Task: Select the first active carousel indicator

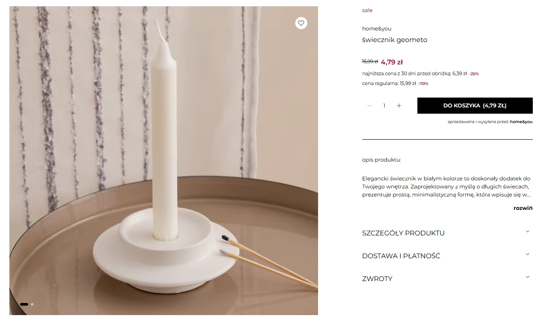Action: [24, 304]
